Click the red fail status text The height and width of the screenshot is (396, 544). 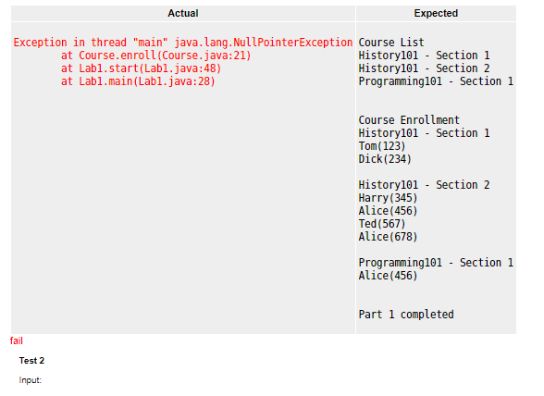pyautogui.click(x=17, y=340)
